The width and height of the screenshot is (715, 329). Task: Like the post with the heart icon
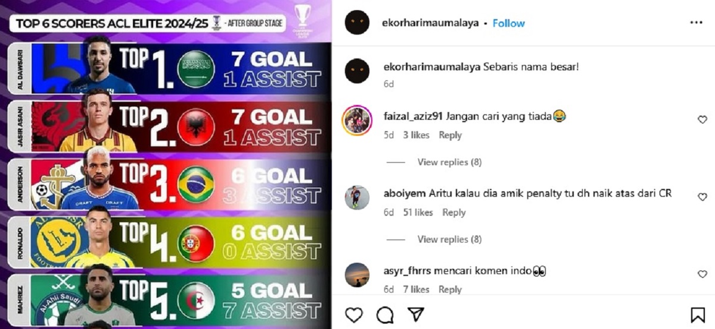click(354, 315)
